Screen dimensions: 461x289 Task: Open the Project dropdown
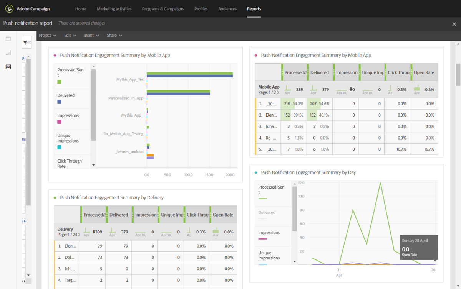tap(48, 35)
